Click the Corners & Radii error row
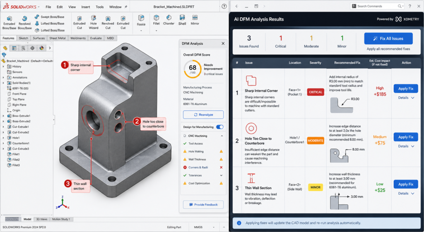 [x=203, y=167]
